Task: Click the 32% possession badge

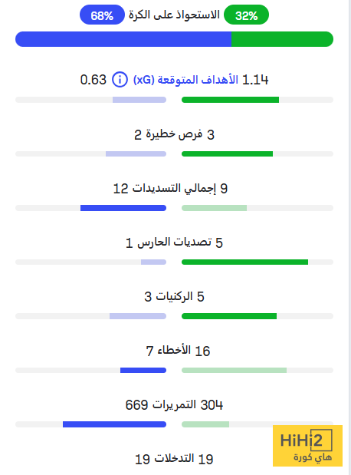Action: pyautogui.click(x=246, y=15)
